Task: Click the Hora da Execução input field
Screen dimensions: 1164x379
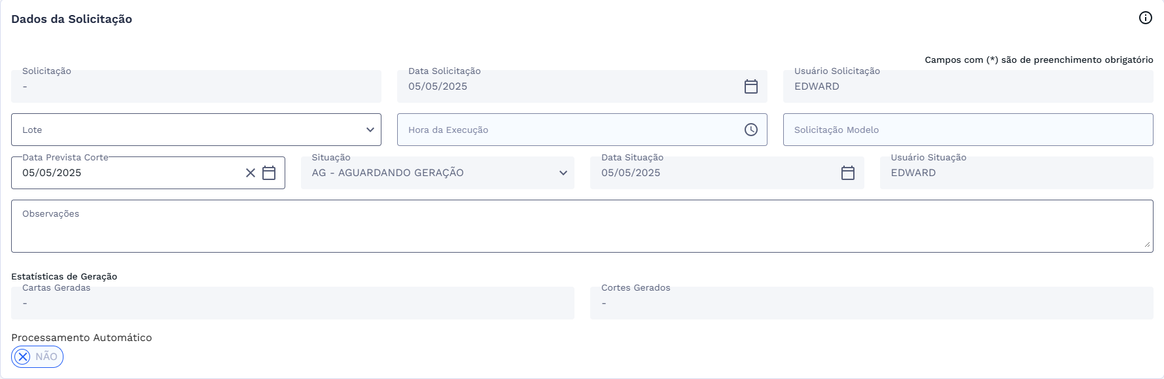Action: 556,129
